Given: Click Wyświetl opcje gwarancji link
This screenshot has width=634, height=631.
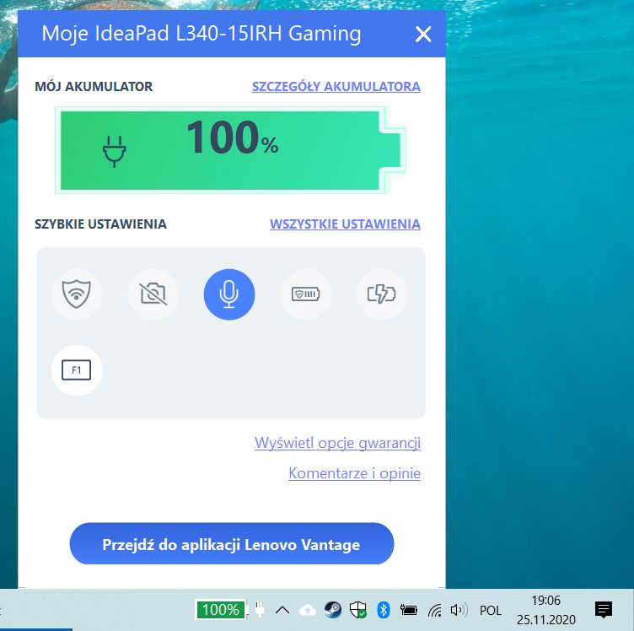Looking at the screenshot, I should [x=337, y=443].
